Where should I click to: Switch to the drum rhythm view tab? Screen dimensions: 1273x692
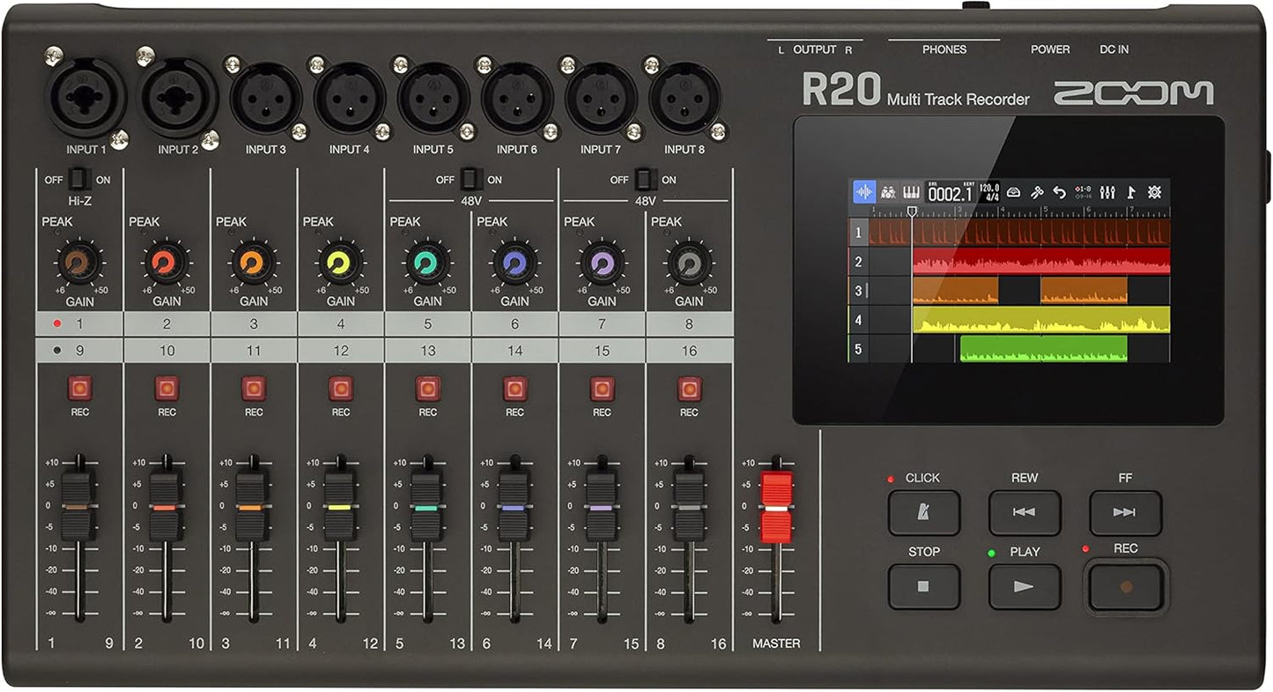tap(888, 191)
